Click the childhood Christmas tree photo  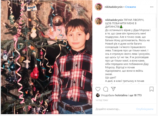[x=47, y=57]
